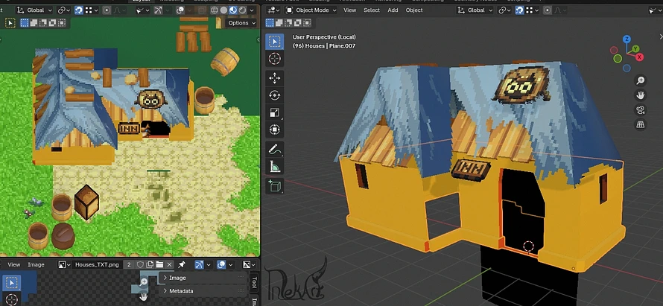Toggle proportional editing in right viewport header
Image resolution: width=663 pixels, height=306 pixels.
(x=548, y=10)
